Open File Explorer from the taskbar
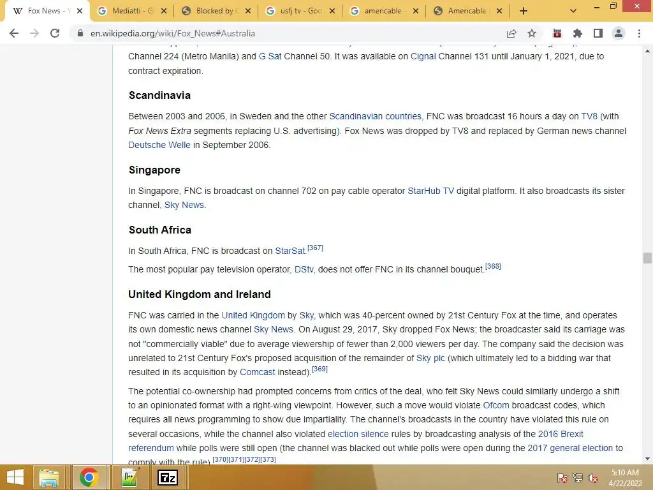The height and width of the screenshot is (490, 653). click(x=49, y=477)
